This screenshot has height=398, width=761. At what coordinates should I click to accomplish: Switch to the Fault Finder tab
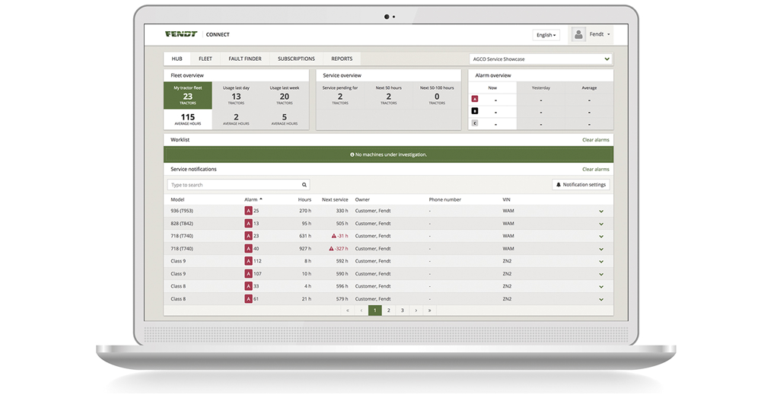pos(244,59)
